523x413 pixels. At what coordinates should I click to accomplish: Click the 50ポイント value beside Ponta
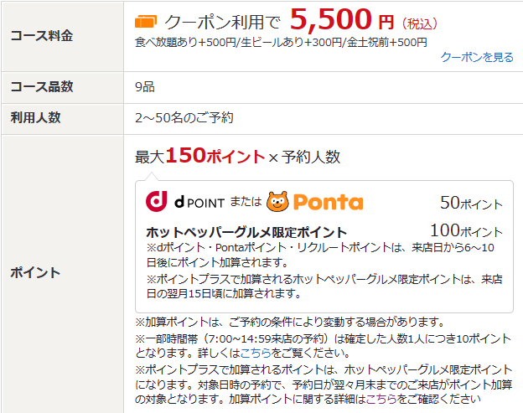[471, 203]
